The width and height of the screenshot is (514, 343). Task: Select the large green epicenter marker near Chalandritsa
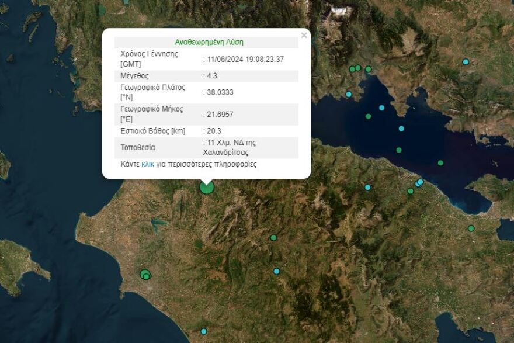coord(206,188)
